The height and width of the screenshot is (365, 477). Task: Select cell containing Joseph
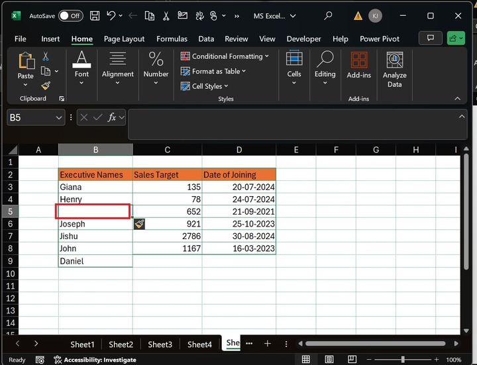tap(95, 224)
